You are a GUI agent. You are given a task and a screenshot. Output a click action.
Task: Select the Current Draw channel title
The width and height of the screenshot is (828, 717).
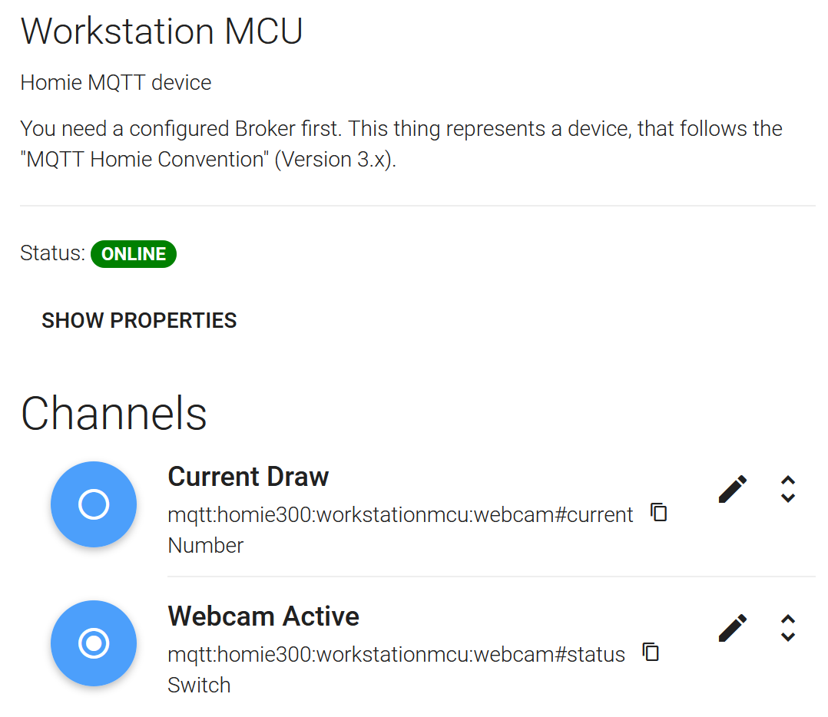248,477
